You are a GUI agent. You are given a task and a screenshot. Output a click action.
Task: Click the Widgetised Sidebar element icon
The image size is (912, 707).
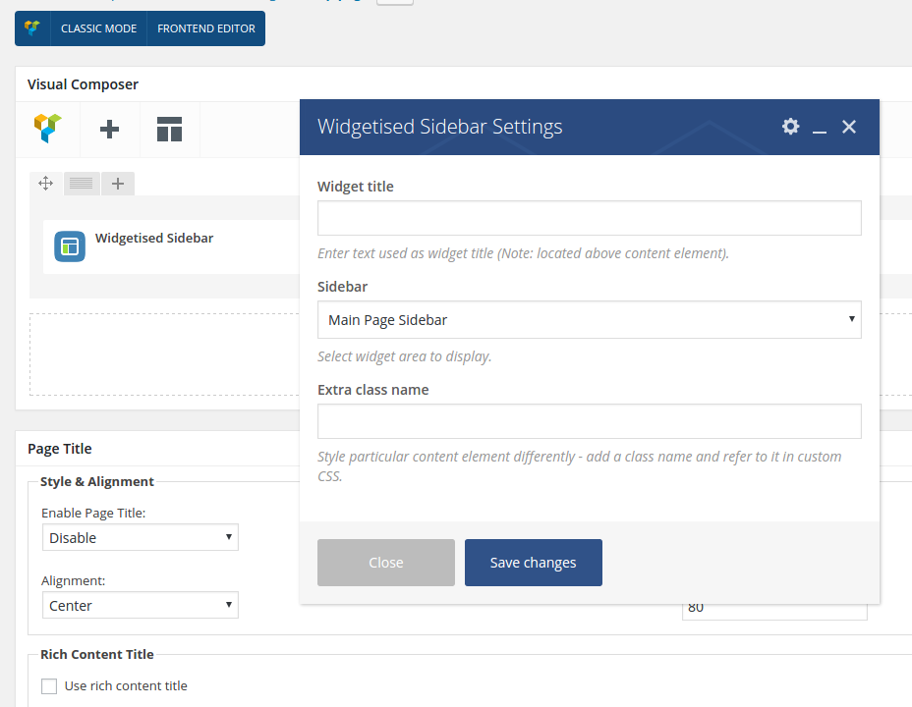click(x=70, y=246)
